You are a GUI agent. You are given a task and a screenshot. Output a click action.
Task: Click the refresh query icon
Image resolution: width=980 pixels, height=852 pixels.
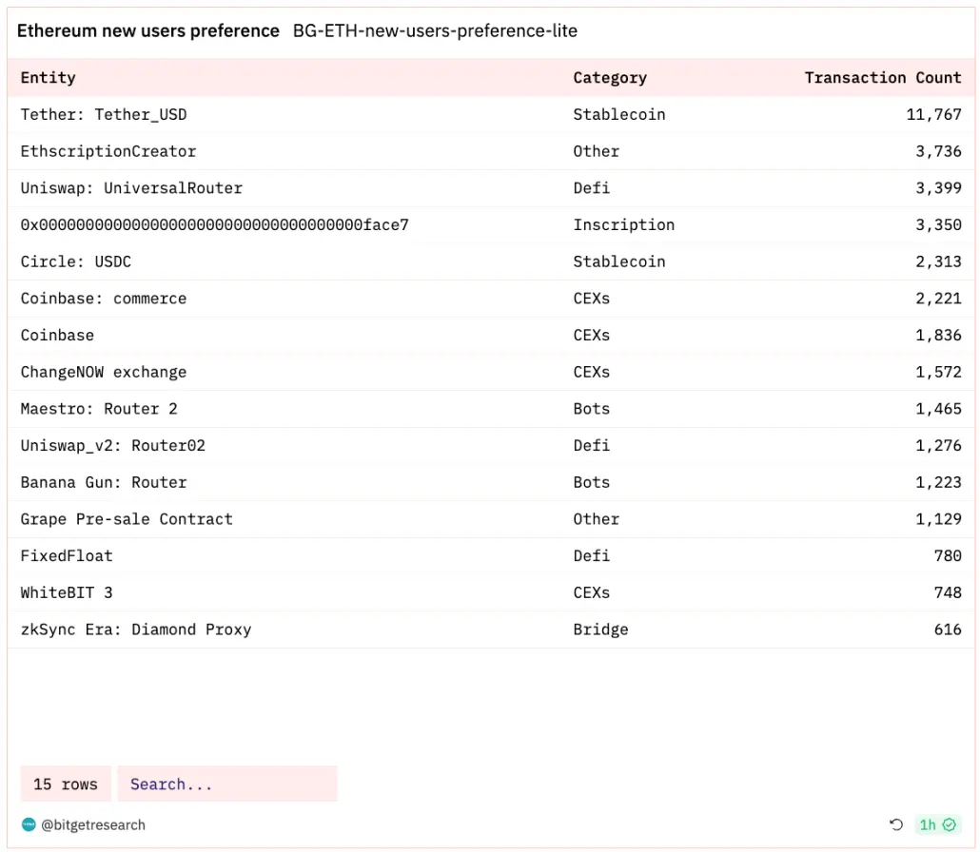895,824
